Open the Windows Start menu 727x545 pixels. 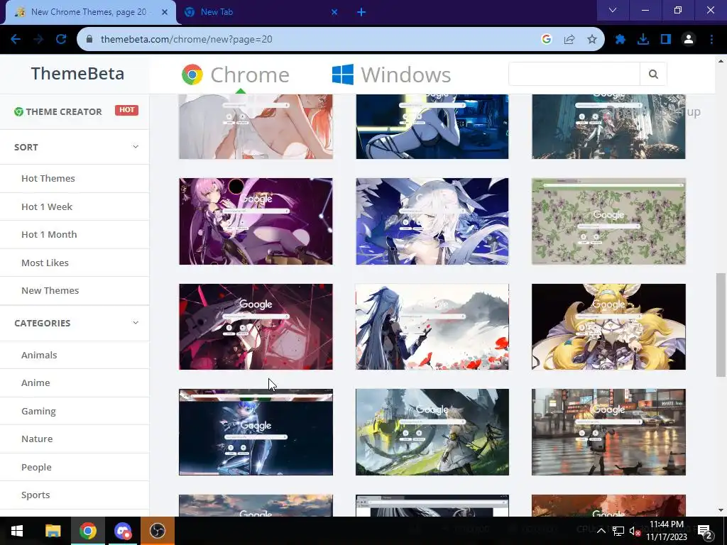pos(17,531)
